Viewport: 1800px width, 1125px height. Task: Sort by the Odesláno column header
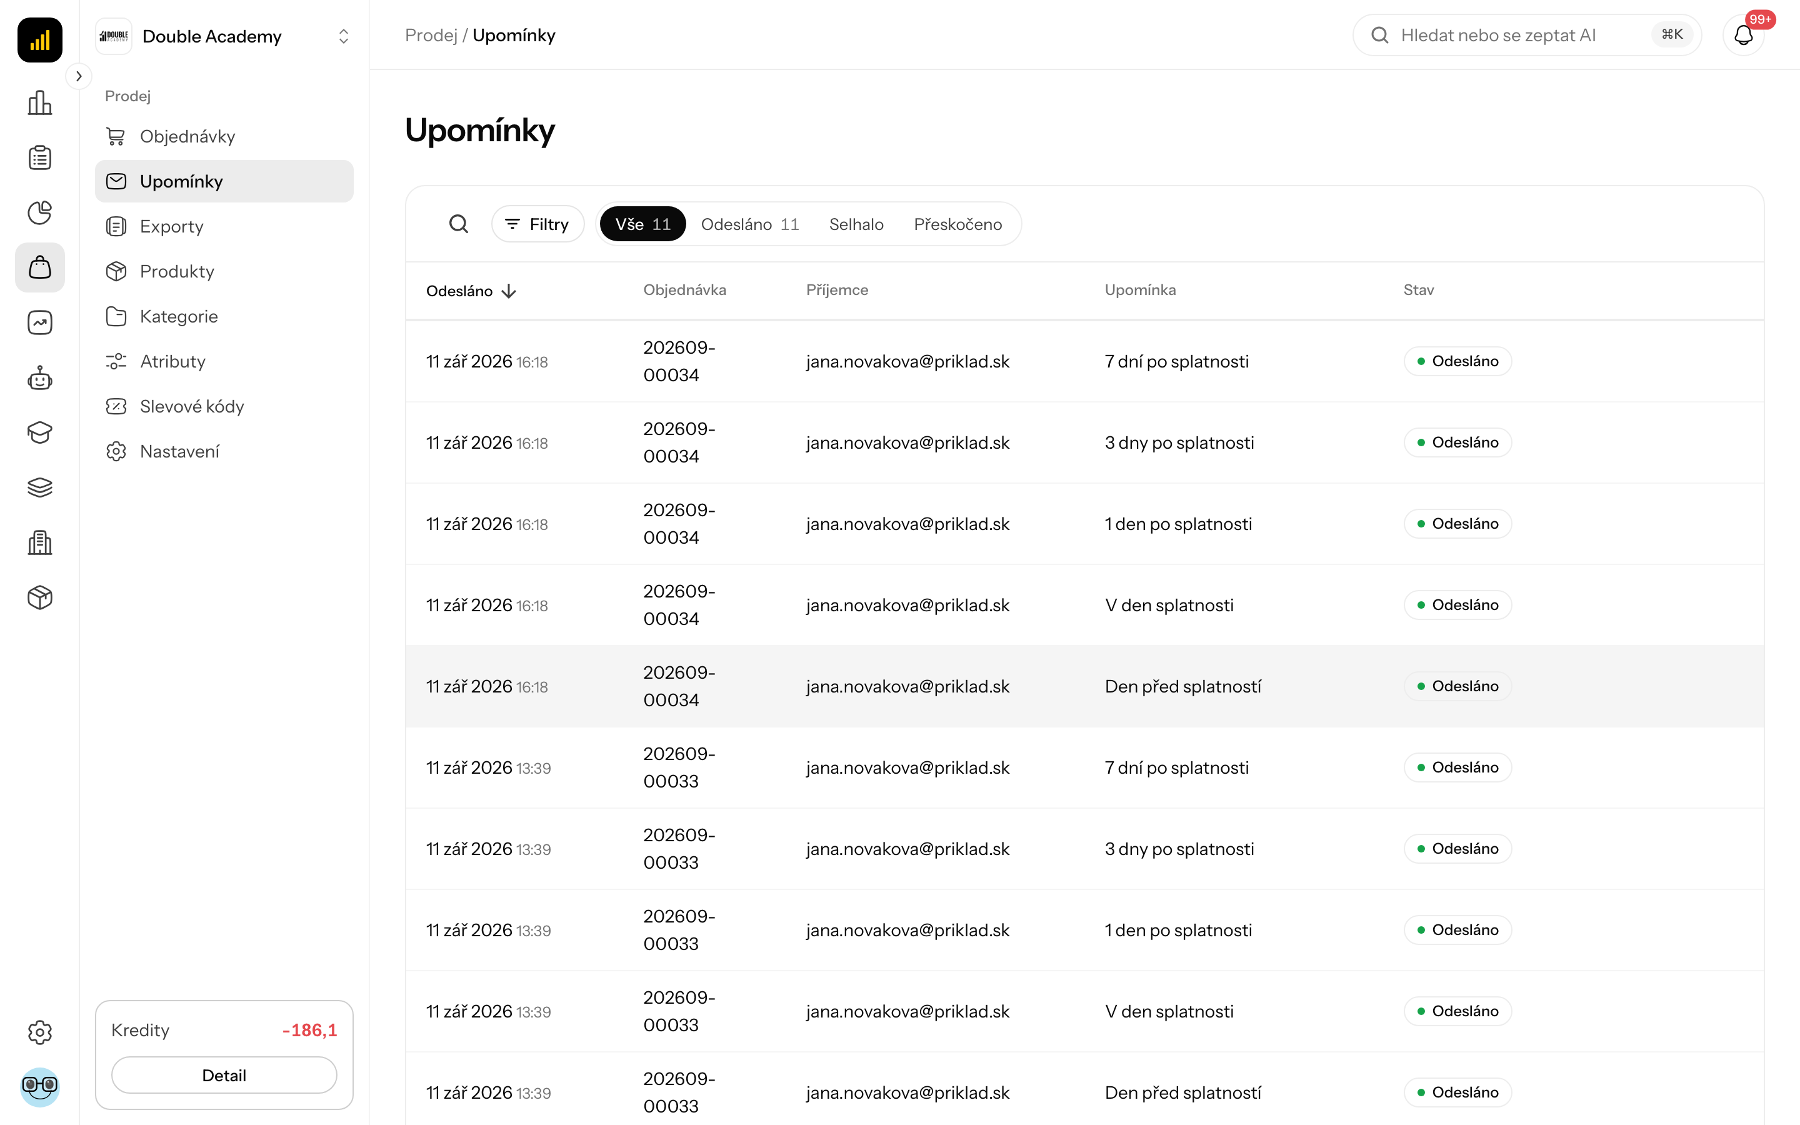coord(471,291)
